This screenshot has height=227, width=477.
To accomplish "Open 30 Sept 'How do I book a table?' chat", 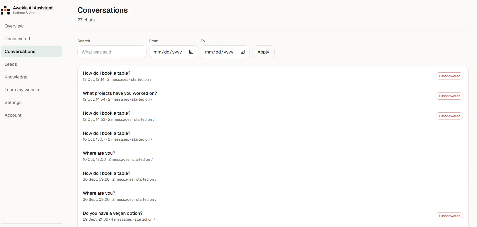I will tap(273, 176).
